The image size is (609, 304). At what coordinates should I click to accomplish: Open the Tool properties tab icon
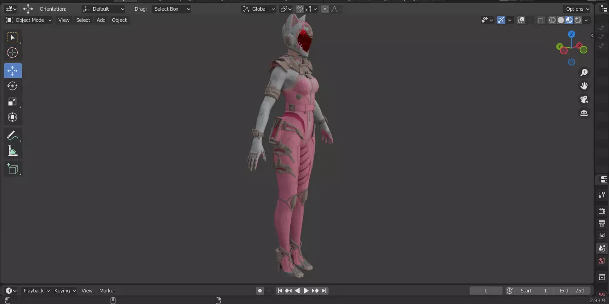(602, 195)
